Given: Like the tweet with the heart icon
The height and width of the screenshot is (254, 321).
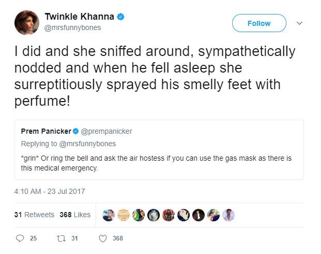Looking at the screenshot, I should tap(102, 238).
